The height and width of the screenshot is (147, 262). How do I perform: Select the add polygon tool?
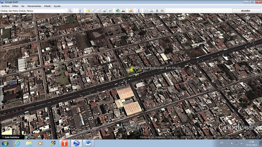click(94, 11)
